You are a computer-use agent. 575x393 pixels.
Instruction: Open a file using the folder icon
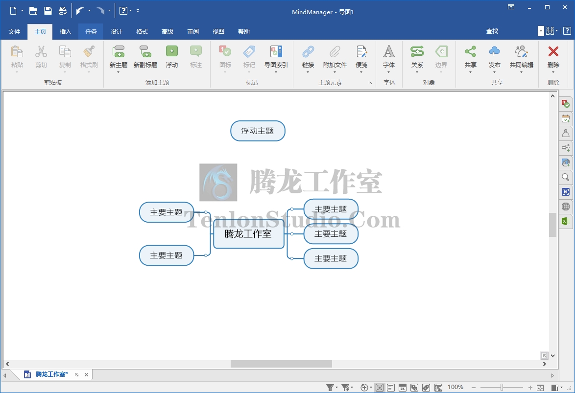click(x=33, y=11)
